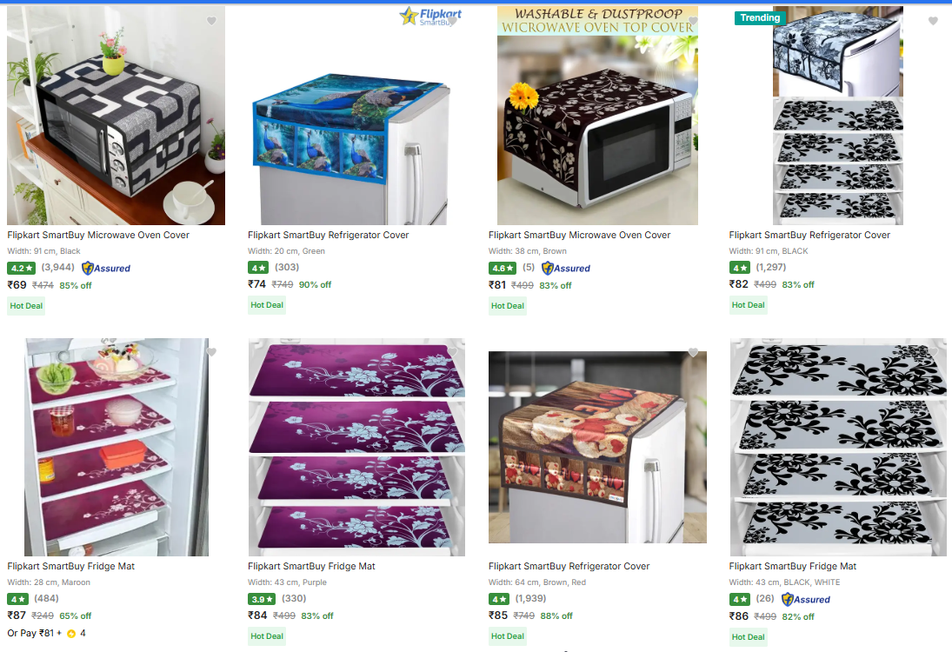
Task: Open teddy bear Refrigerator Cover image
Action: 597,448
